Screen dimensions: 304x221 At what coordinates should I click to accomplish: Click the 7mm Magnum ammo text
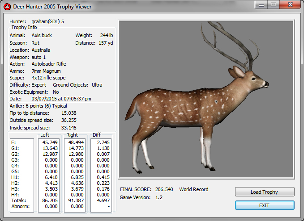46,71
